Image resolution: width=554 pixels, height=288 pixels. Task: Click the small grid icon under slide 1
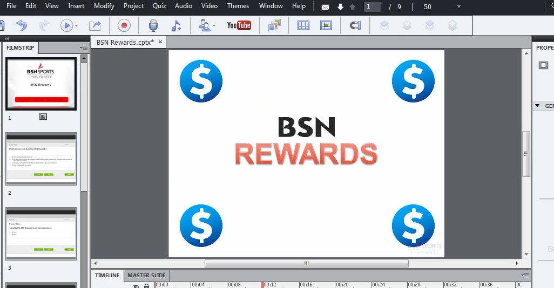[x=43, y=117]
